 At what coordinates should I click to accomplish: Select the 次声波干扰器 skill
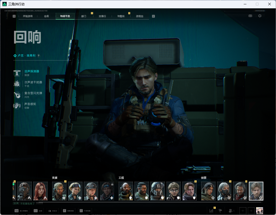28,84
